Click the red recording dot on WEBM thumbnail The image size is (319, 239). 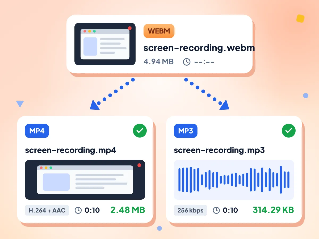pyautogui.click(x=130, y=28)
